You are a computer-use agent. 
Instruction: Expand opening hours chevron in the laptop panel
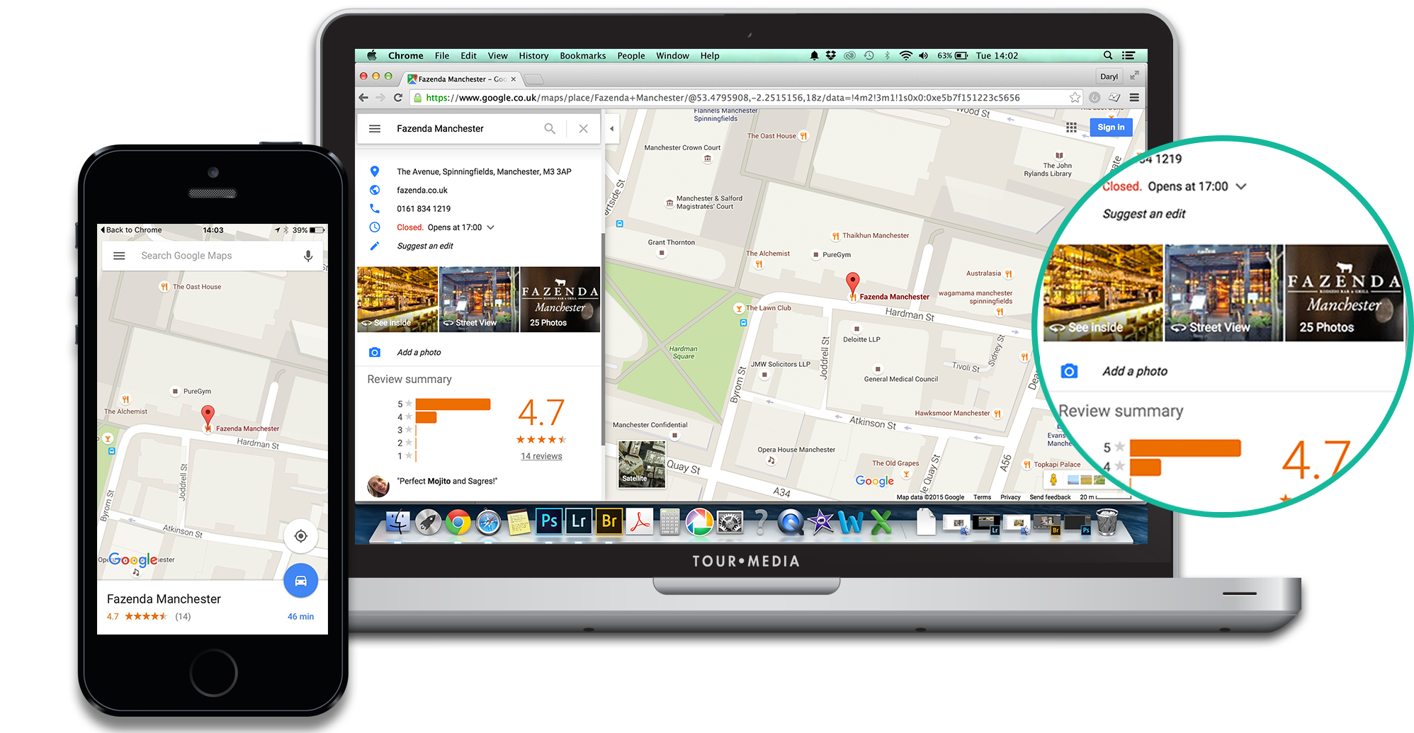(x=490, y=227)
